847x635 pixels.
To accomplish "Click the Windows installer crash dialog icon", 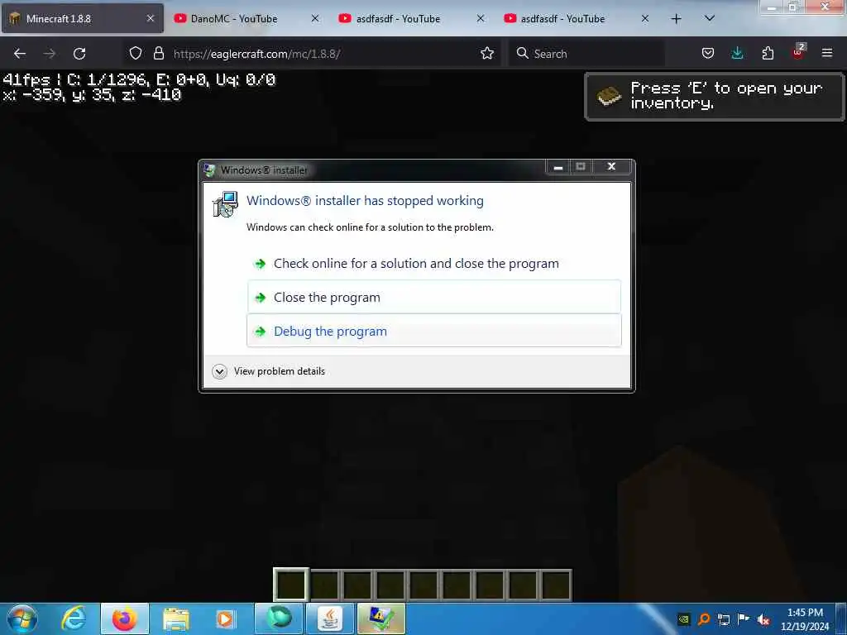I will (225, 204).
